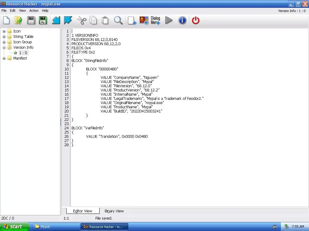Screen dimensions: 309x231
Task: Click the Dialog Menu toolbar button
Action: (155, 20)
